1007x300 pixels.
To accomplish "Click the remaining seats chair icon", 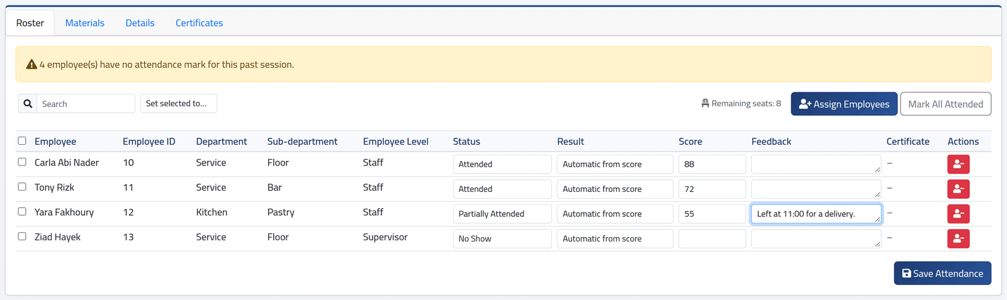I will [705, 103].
